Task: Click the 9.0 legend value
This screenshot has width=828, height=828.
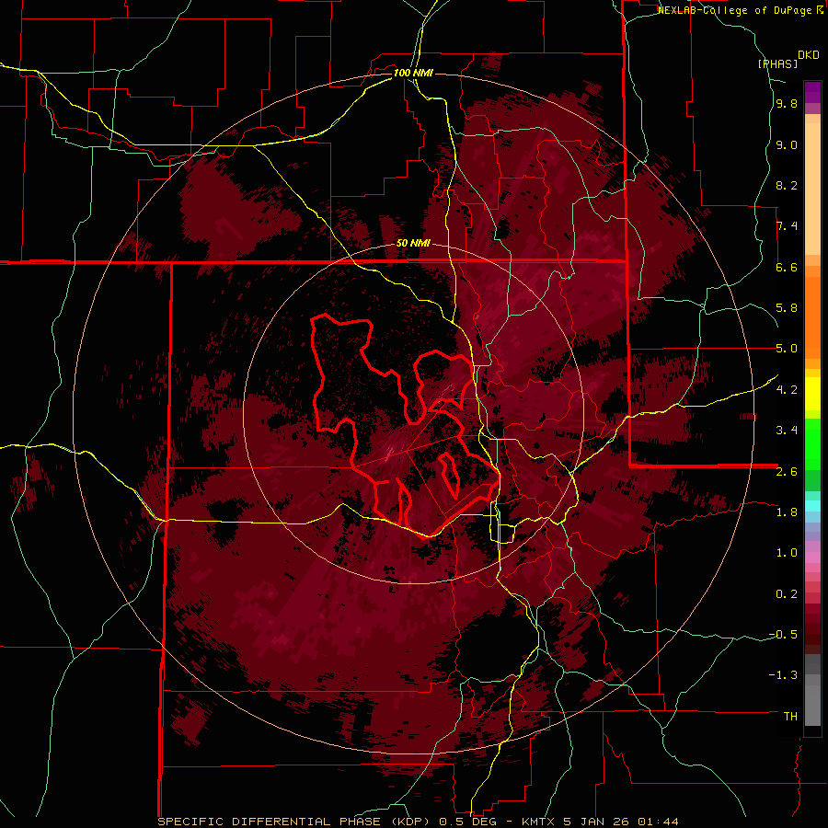Action: pyautogui.click(x=787, y=144)
